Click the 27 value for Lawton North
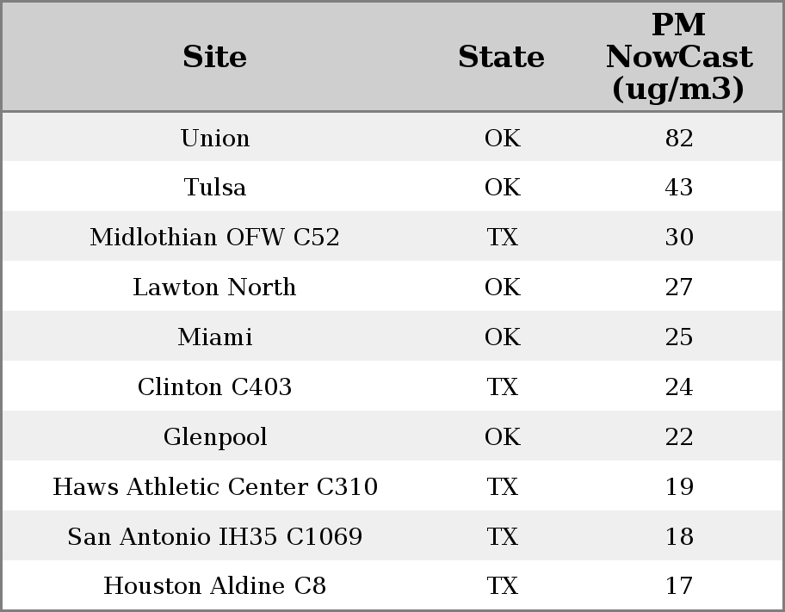 [x=679, y=287]
